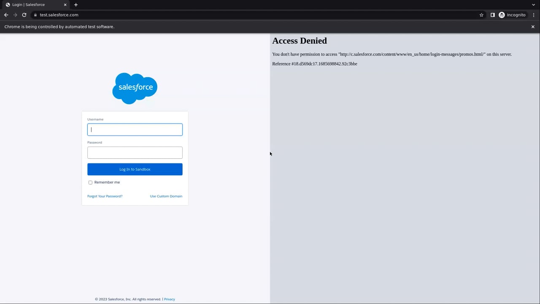Image resolution: width=540 pixels, height=304 pixels.
Task: Open Forgot Your Password link
Action: click(x=105, y=196)
